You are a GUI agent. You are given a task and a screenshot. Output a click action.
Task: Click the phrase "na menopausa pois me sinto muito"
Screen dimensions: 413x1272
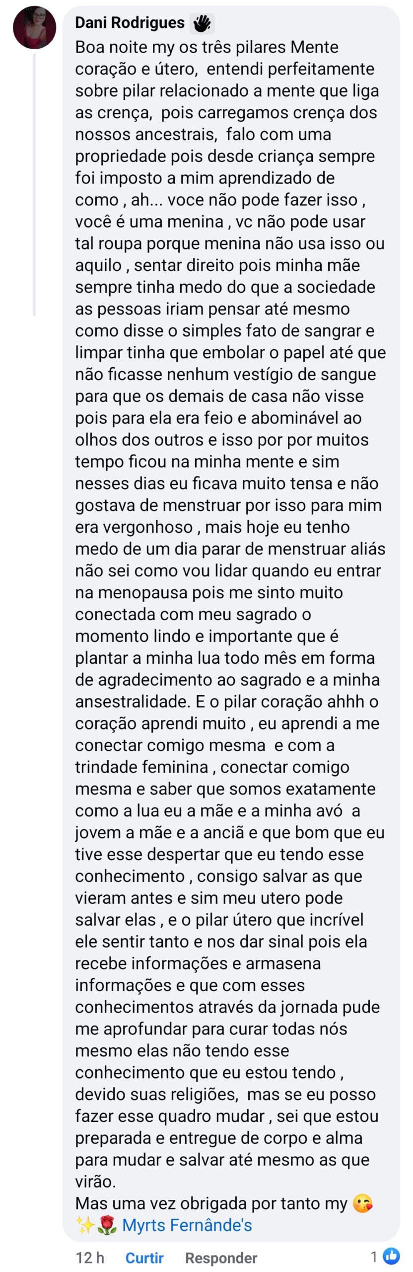(x=209, y=592)
